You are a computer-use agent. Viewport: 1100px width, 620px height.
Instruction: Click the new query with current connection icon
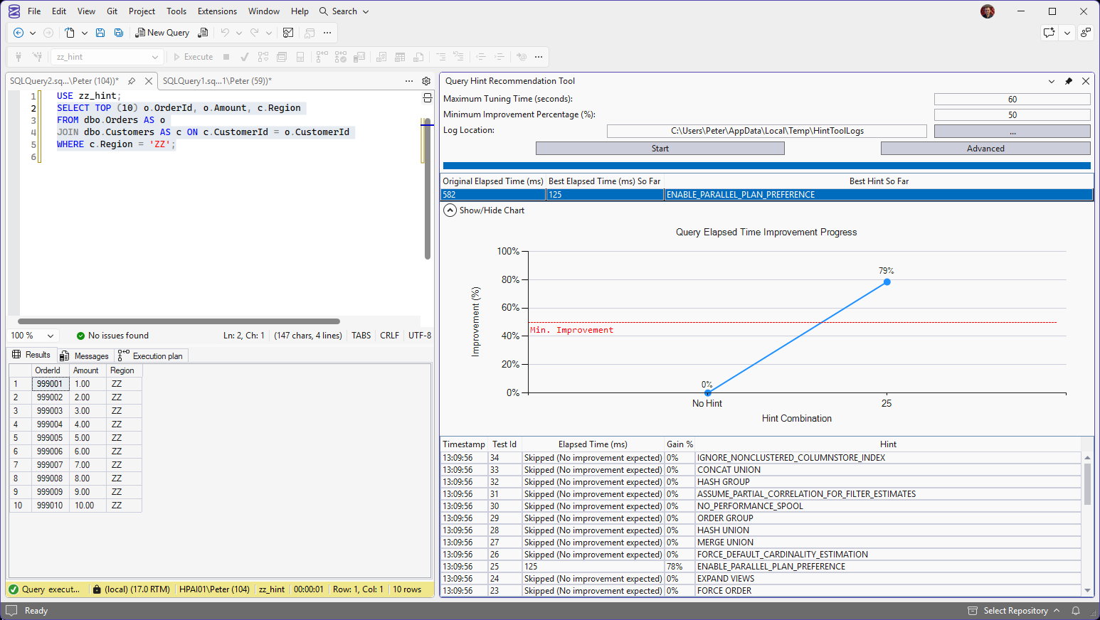coord(203,33)
